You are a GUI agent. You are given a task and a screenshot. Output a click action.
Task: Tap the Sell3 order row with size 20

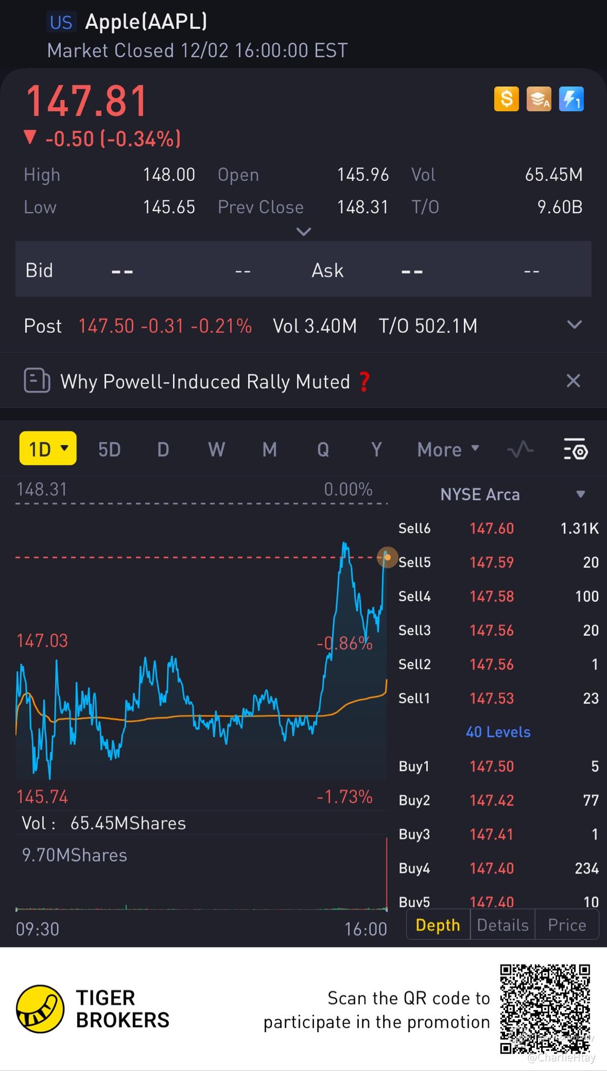[x=499, y=630]
